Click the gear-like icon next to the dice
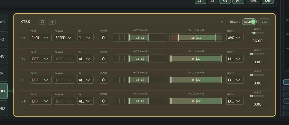The height and width of the screenshot is (125, 289). coord(52,22)
